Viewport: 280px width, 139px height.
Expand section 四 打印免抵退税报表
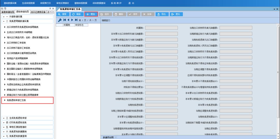tap(27, 123)
